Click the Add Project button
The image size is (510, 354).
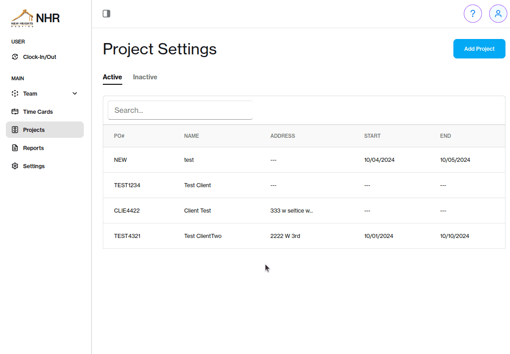(x=479, y=48)
